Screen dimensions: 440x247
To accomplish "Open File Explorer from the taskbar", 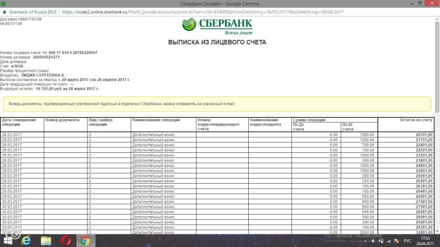I will [46, 241].
